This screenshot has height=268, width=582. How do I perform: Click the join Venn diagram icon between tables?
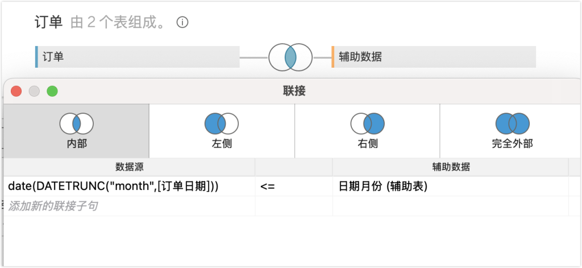point(290,57)
